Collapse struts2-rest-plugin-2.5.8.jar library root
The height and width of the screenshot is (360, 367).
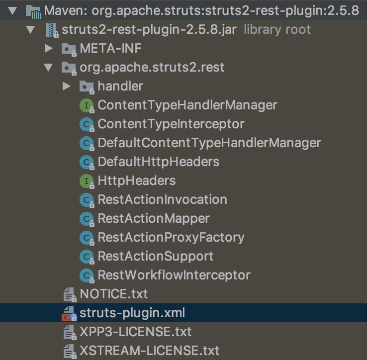pyautogui.click(x=30, y=30)
